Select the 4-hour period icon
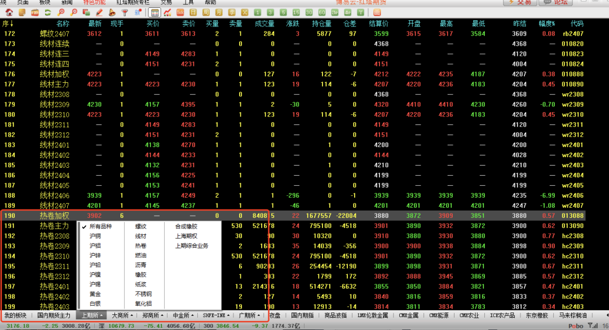 tap(347, 12)
